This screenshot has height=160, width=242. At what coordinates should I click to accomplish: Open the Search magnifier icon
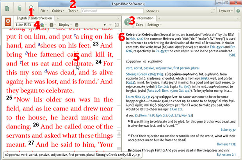click(x=32, y=8)
